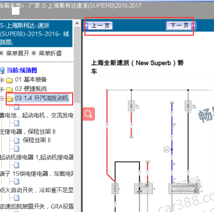Open the standalone 保险丝架 B page
This screenshot has width=214, height=212.
point(37,140)
